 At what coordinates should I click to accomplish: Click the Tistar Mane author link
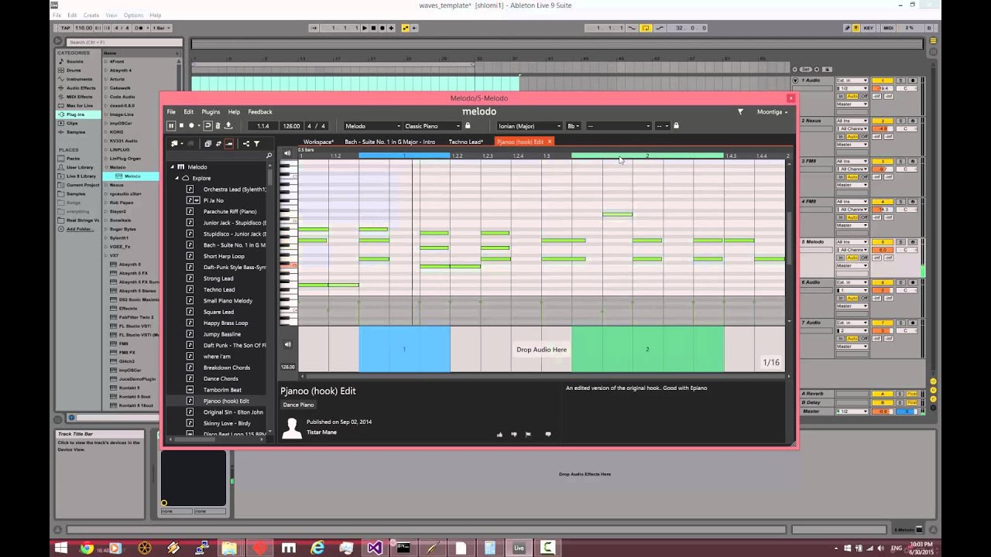pyautogui.click(x=321, y=432)
